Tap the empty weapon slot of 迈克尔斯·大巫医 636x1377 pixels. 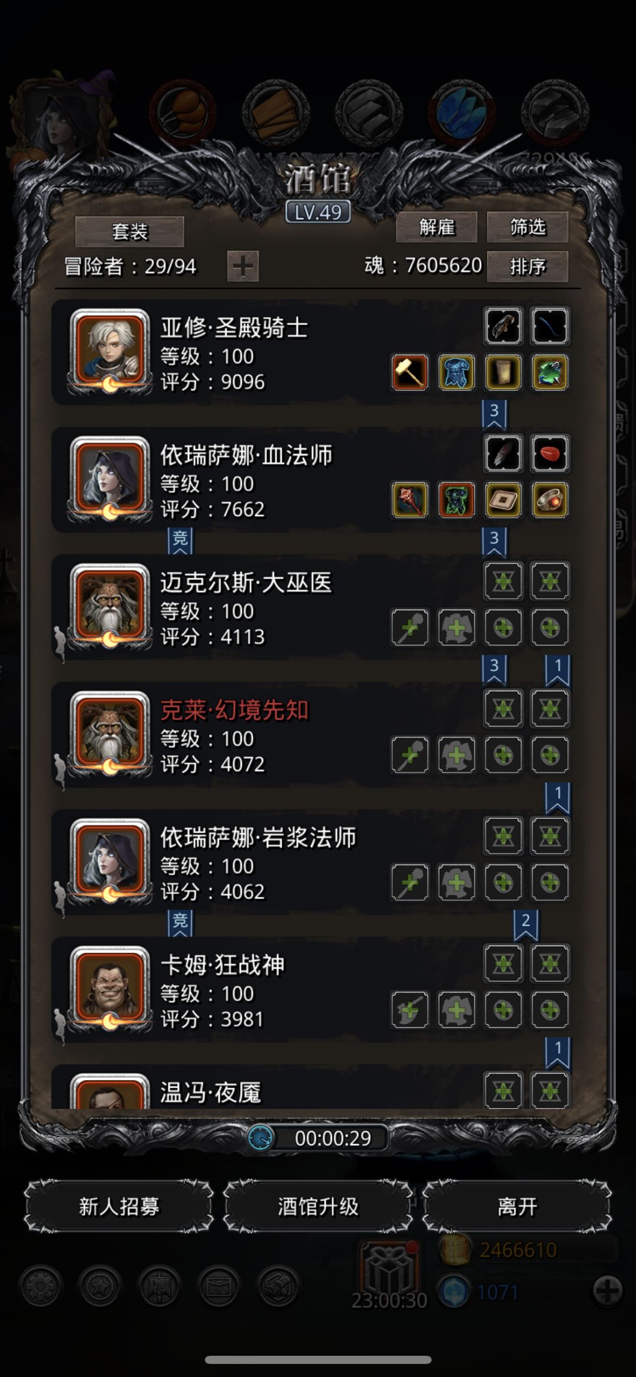click(410, 628)
